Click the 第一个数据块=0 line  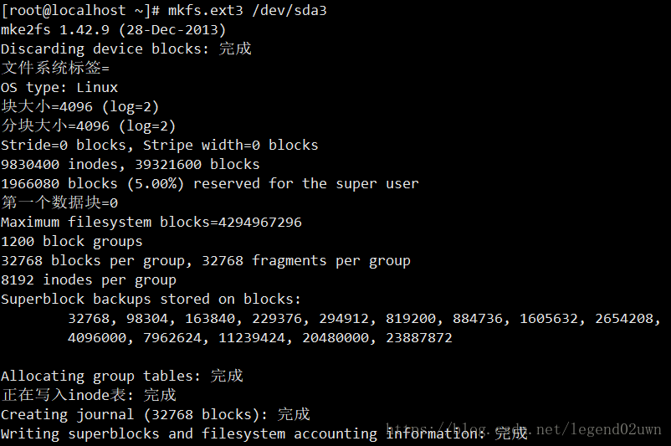pos(59,202)
